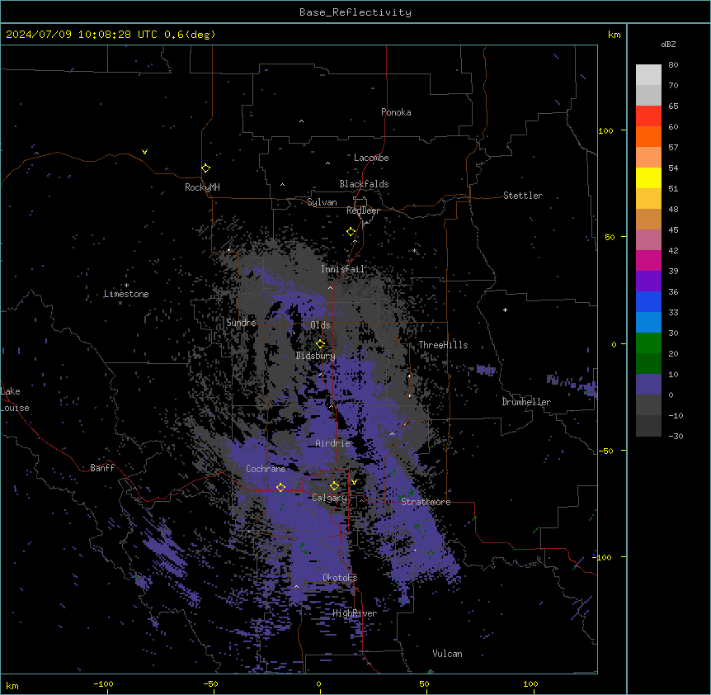The width and height of the screenshot is (711, 695).
Task: Click the RockyMH label
Action: coord(202,187)
